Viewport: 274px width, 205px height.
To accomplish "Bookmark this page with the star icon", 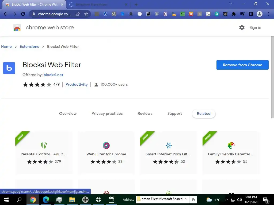I will [86, 14].
